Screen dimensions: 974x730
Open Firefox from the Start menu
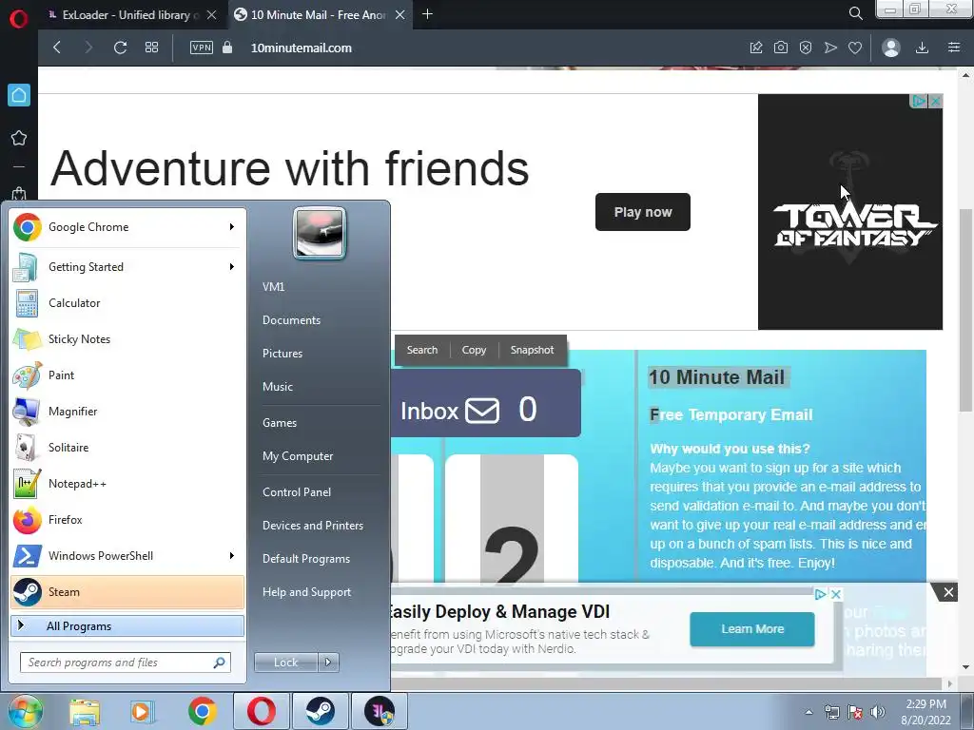(x=127, y=520)
